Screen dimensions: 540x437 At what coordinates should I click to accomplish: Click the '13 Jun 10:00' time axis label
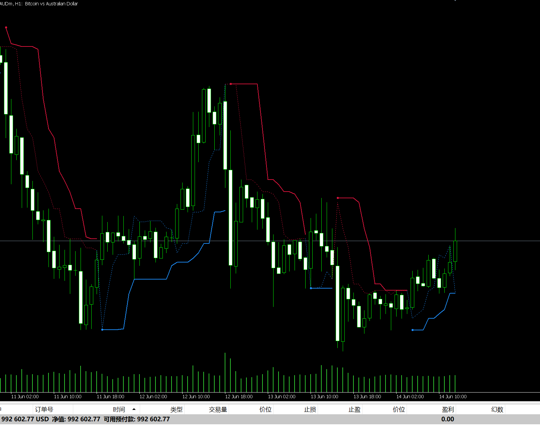pyautogui.click(x=325, y=397)
